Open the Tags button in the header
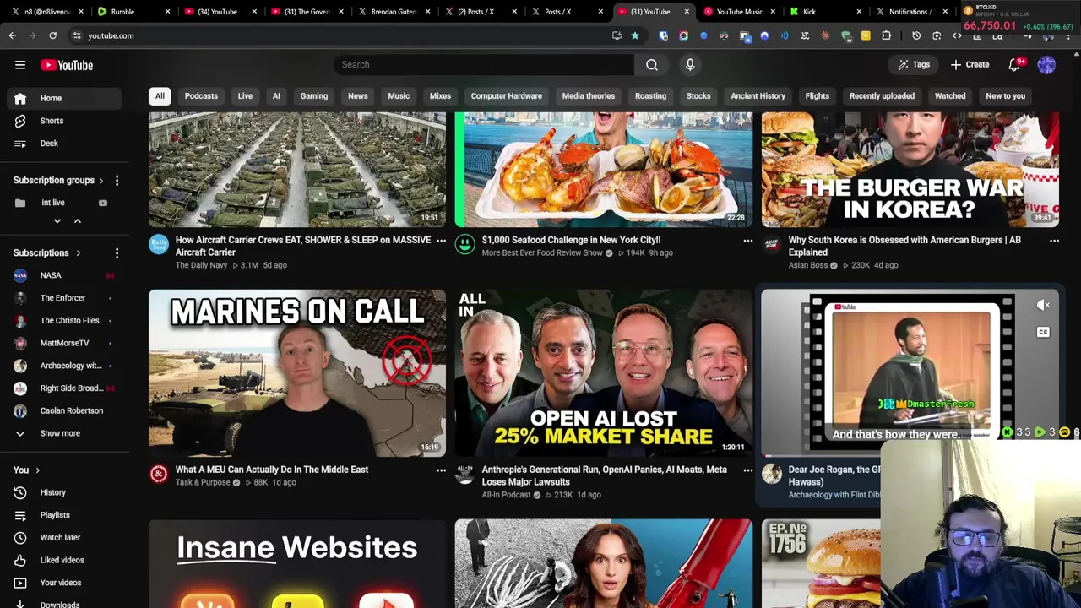The height and width of the screenshot is (608, 1081). [913, 65]
